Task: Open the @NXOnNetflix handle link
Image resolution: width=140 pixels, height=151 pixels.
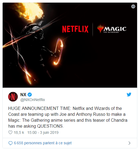Action: (33, 100)
